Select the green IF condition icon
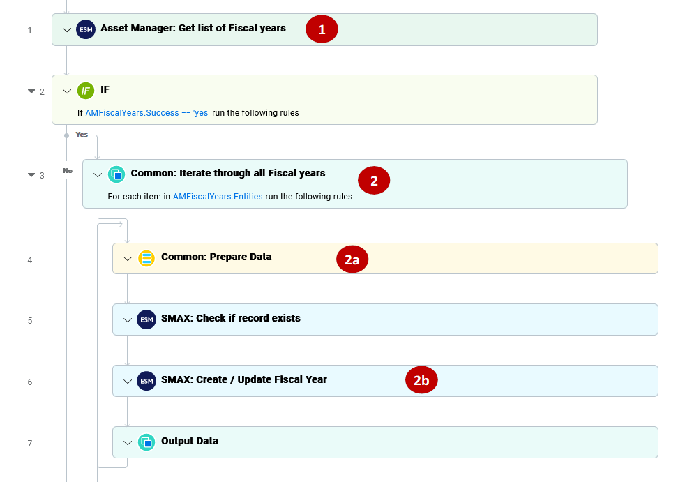This screenshot has height=482, width=685. pyautogui.click(x=85, y=90)
